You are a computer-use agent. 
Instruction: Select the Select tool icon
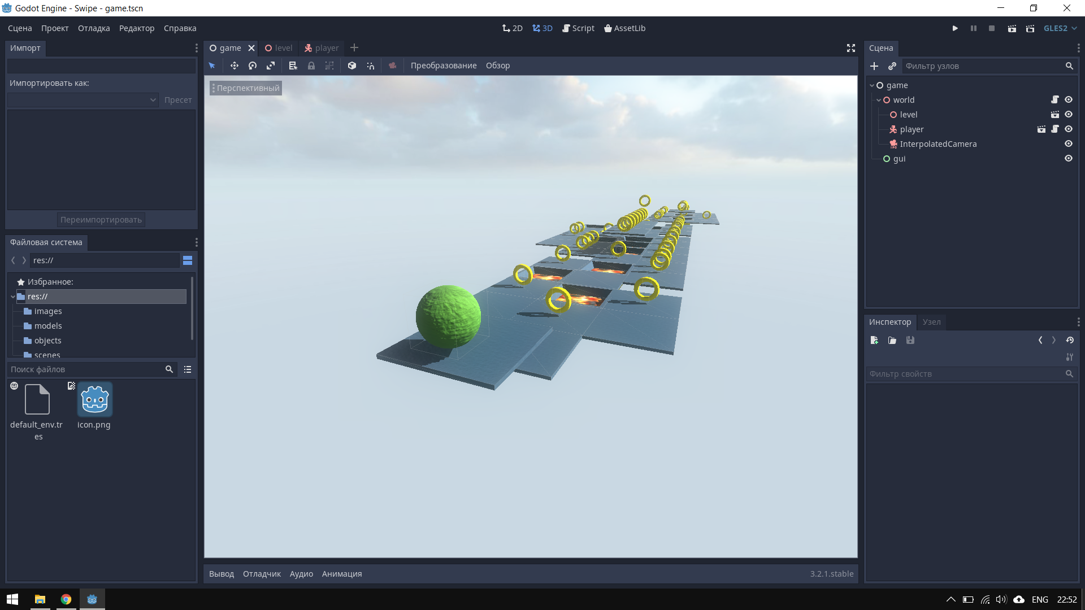click(212, 66)
